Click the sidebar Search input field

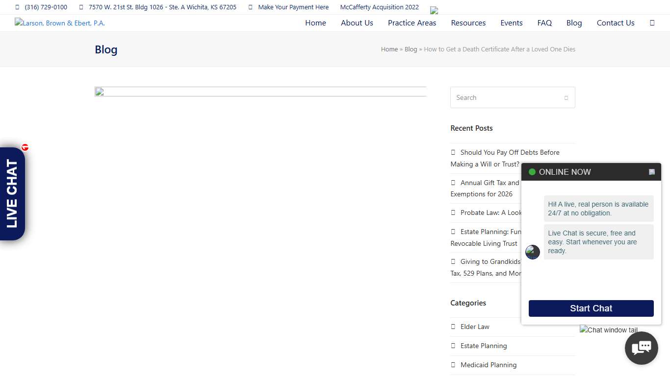[x=505, y=98]
